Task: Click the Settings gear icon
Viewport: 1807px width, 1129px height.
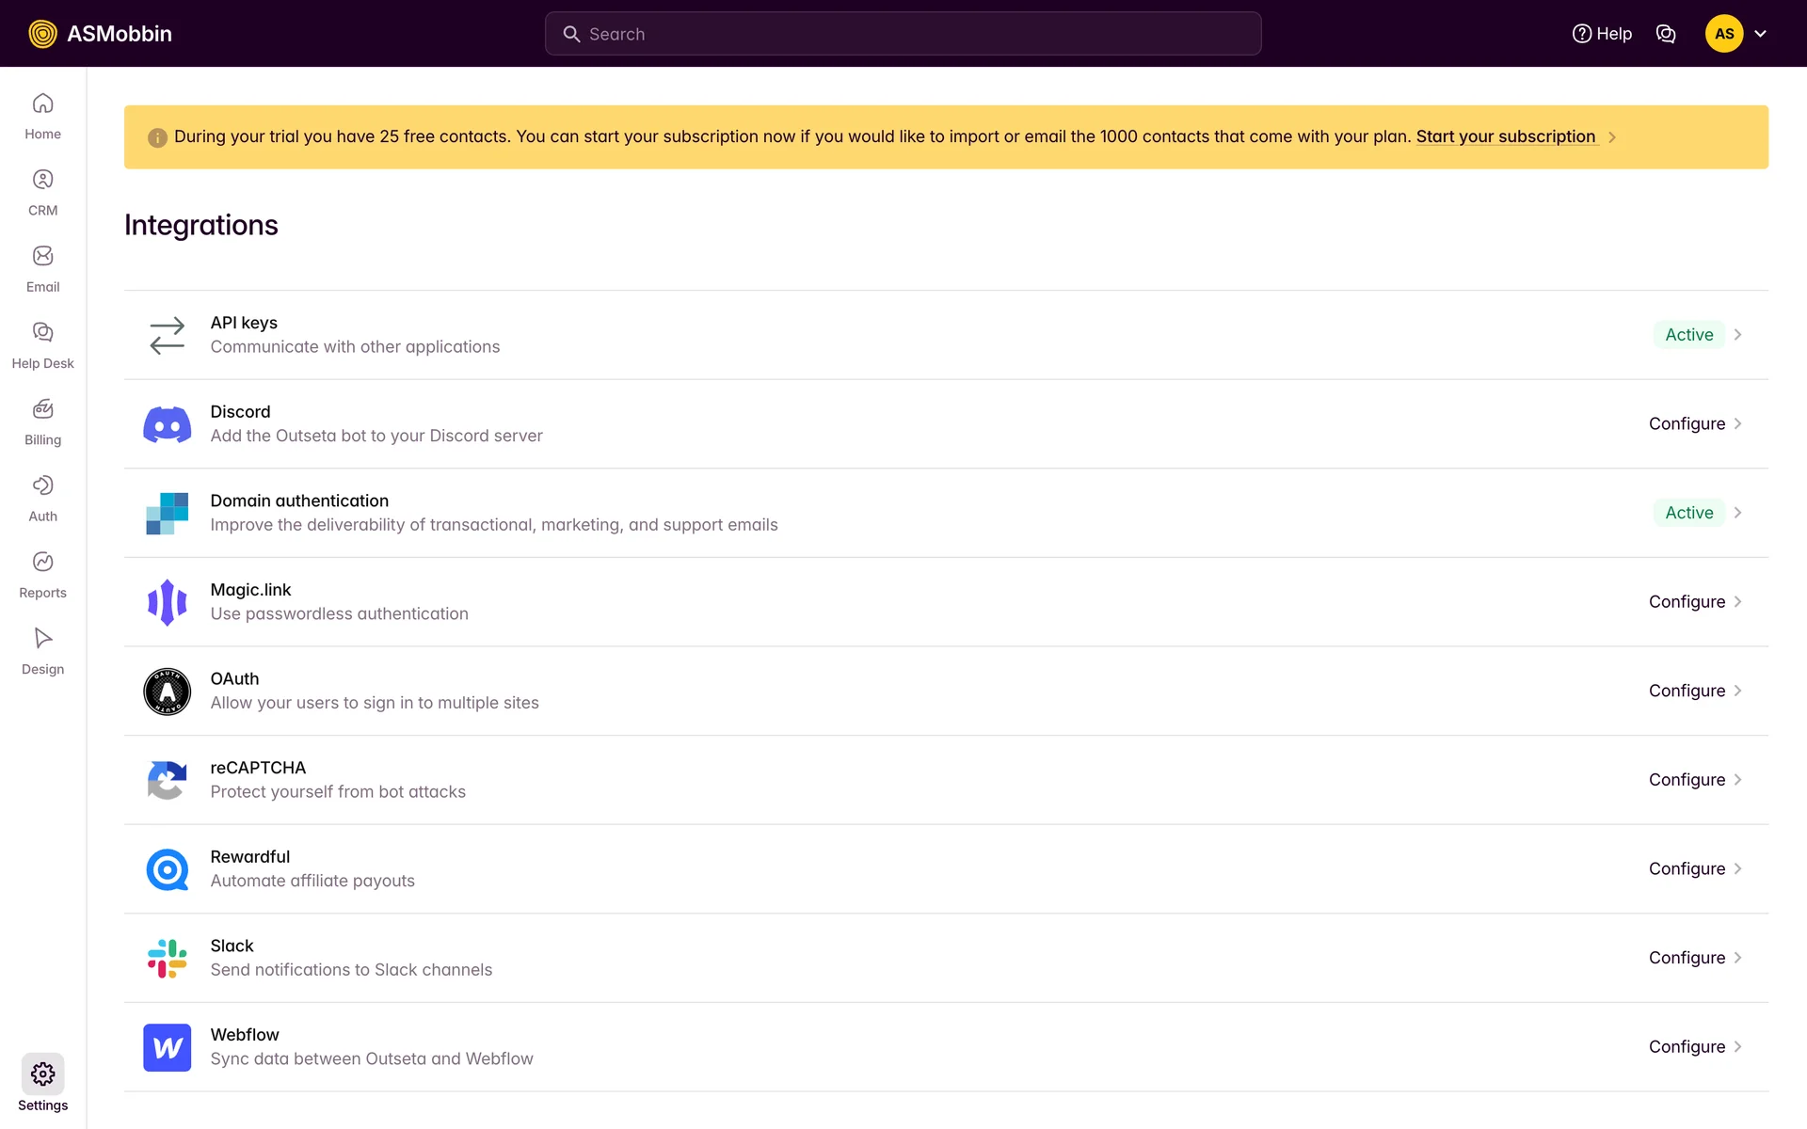Action: pyautogui.click(x=42, y=1074)
